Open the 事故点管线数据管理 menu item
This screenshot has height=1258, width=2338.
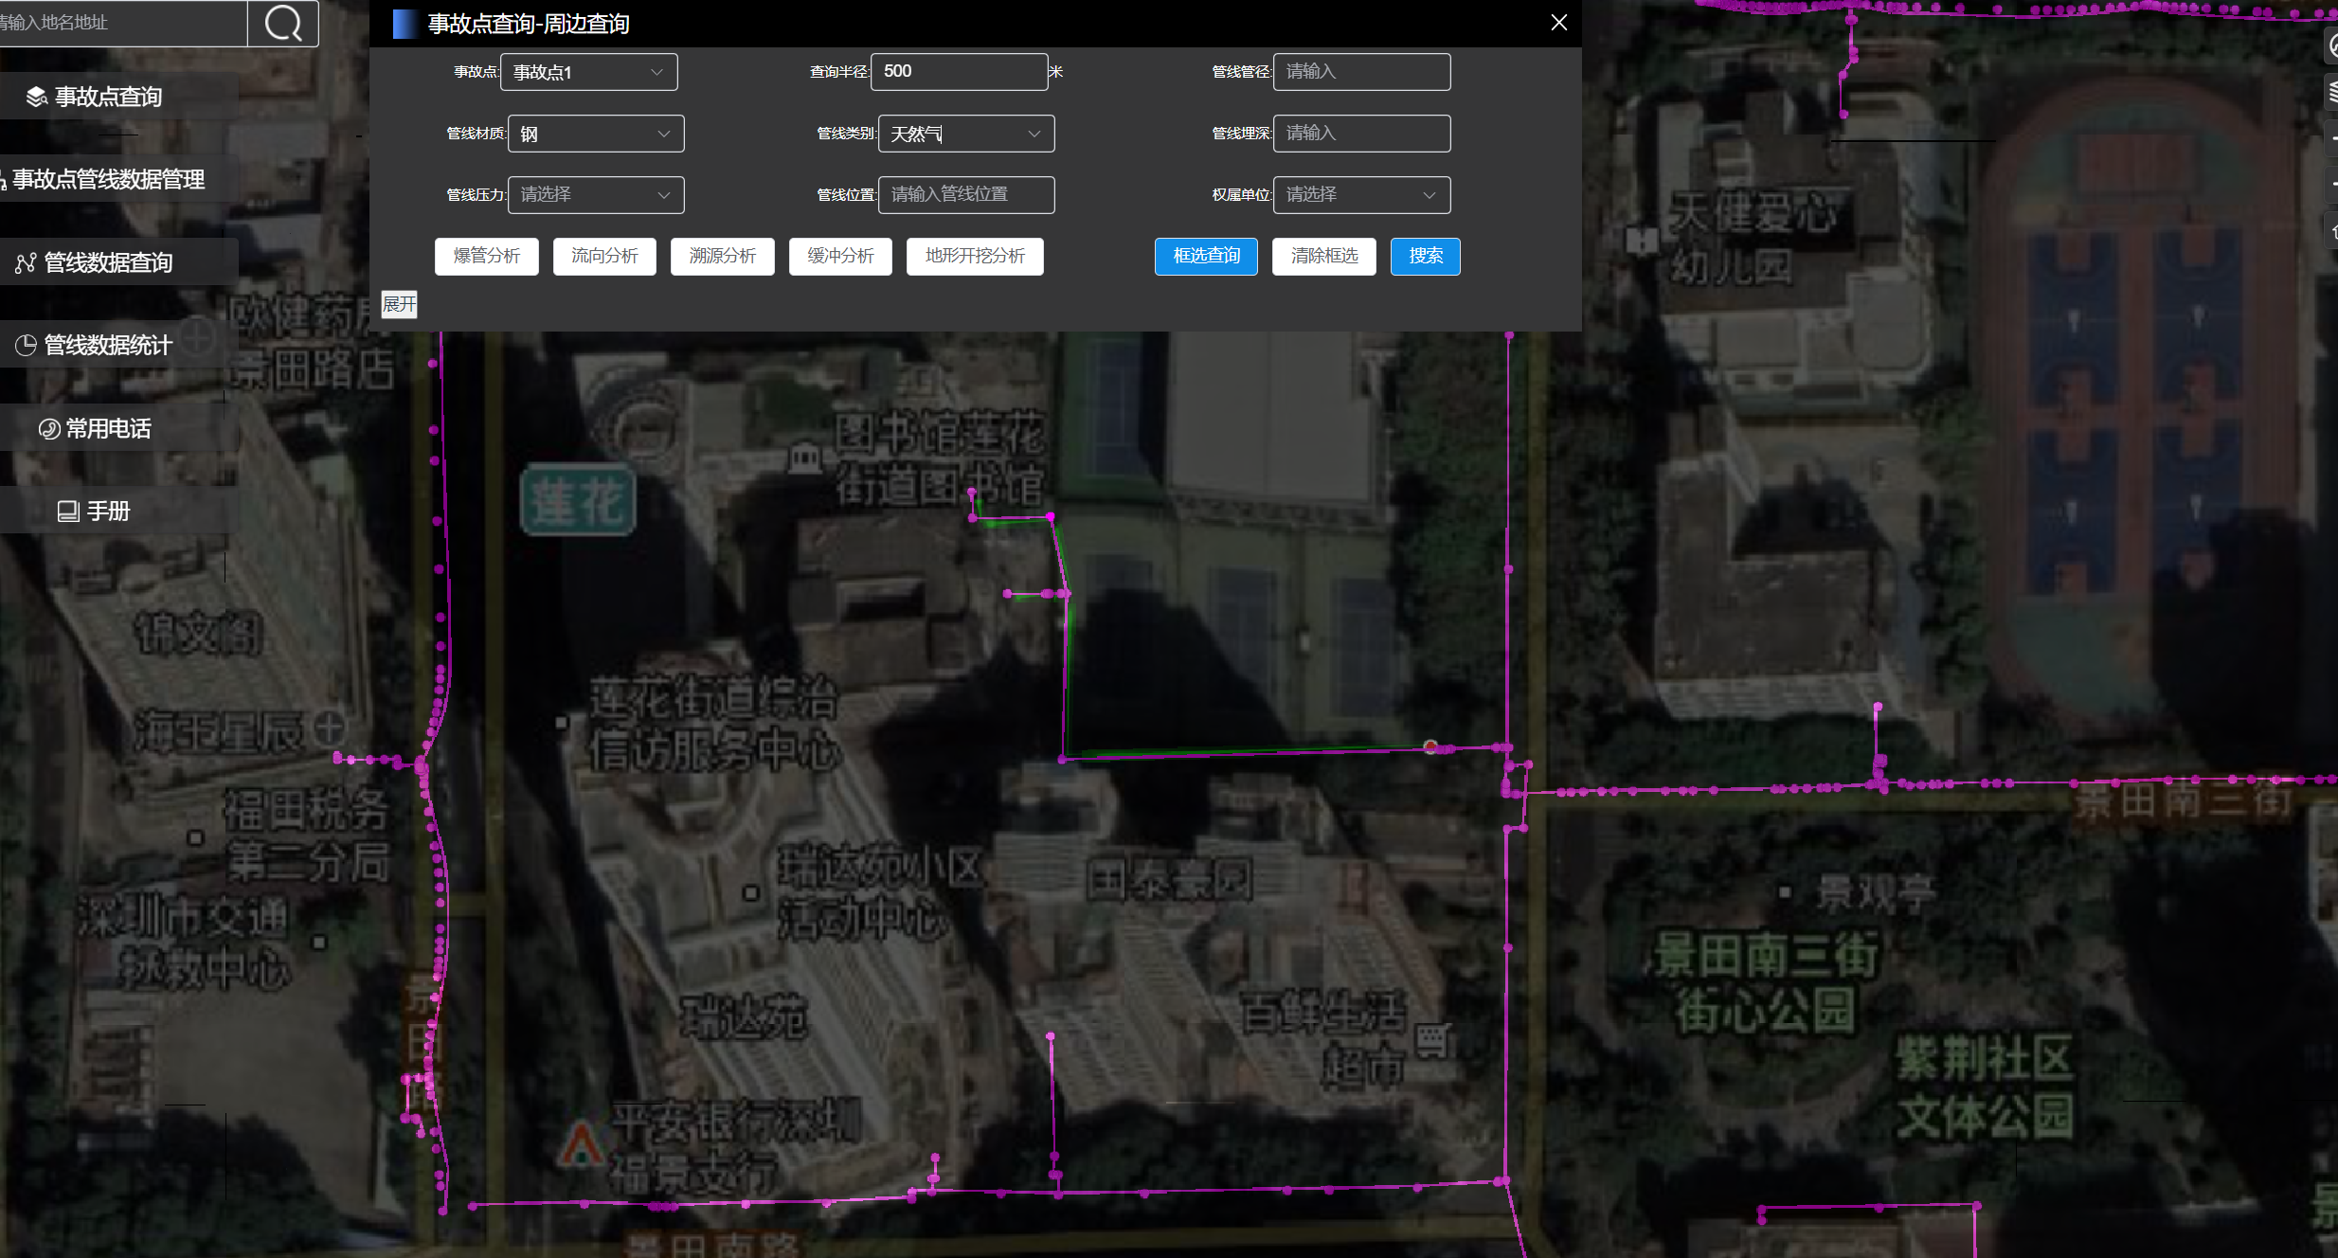tap(108, 179)
